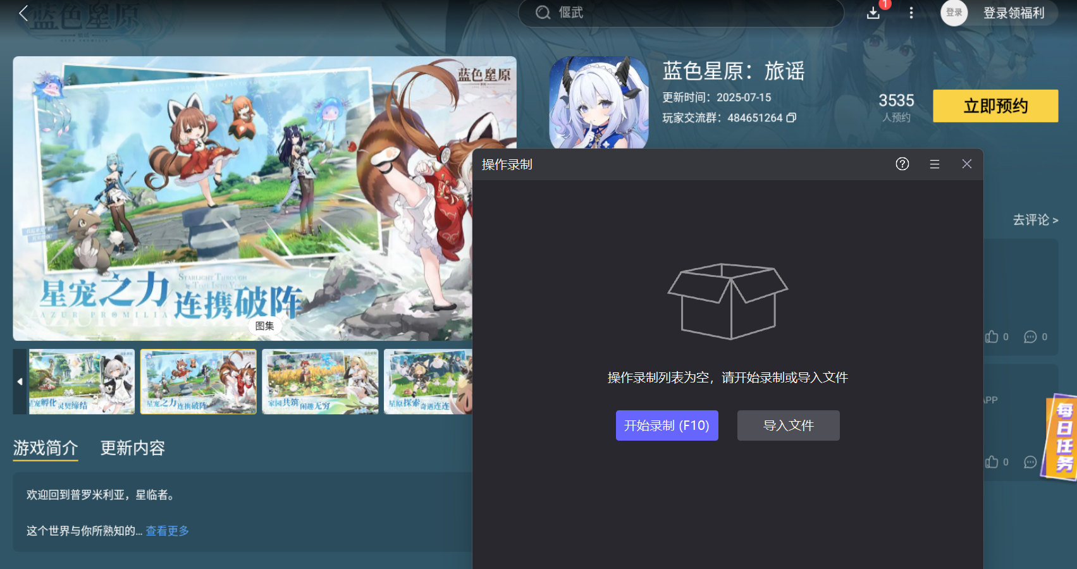Click the 导入文件 button
Image resolution: width=1077 pixels, height=569 pixels.
pos(789,425)
